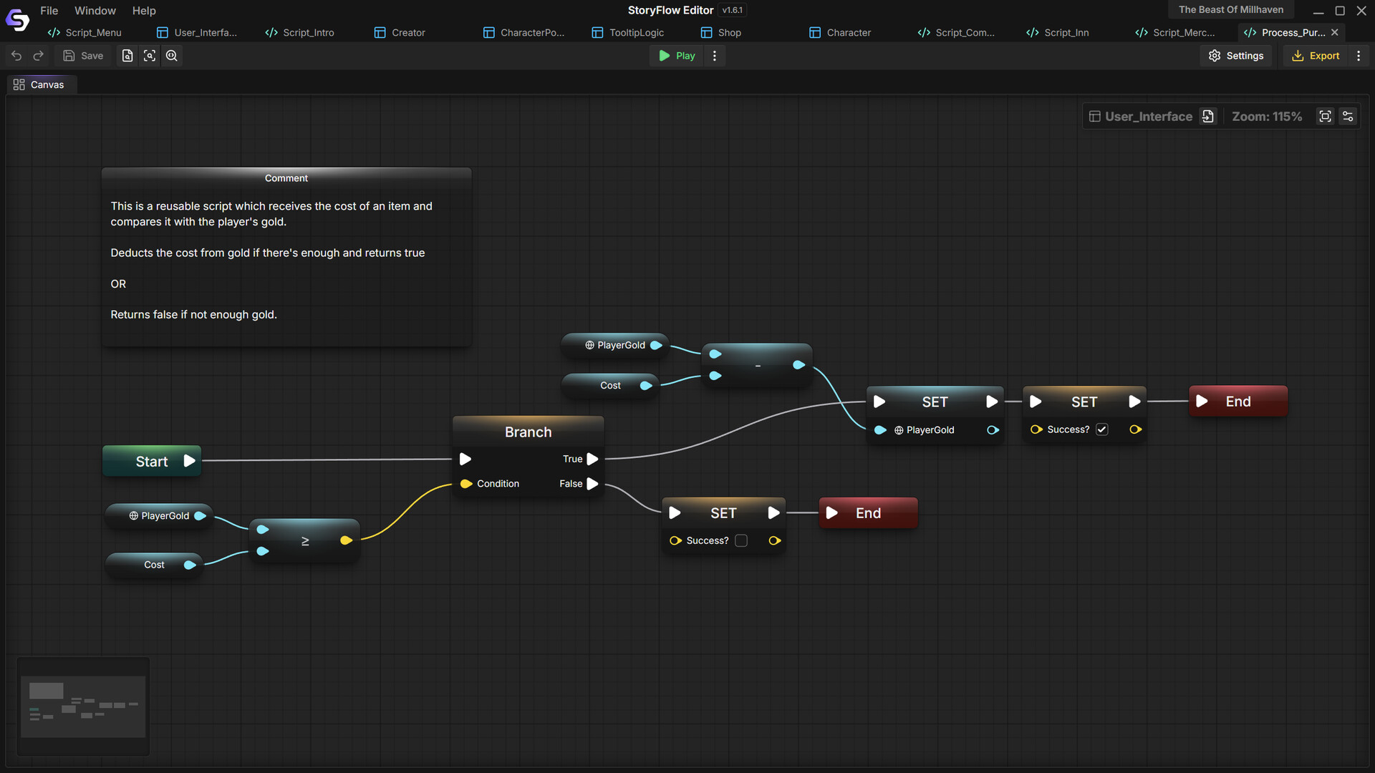The height and width of the screenshot is (773, 1375).
Task: Open the Window menu
Action: [x=95, y=11]
